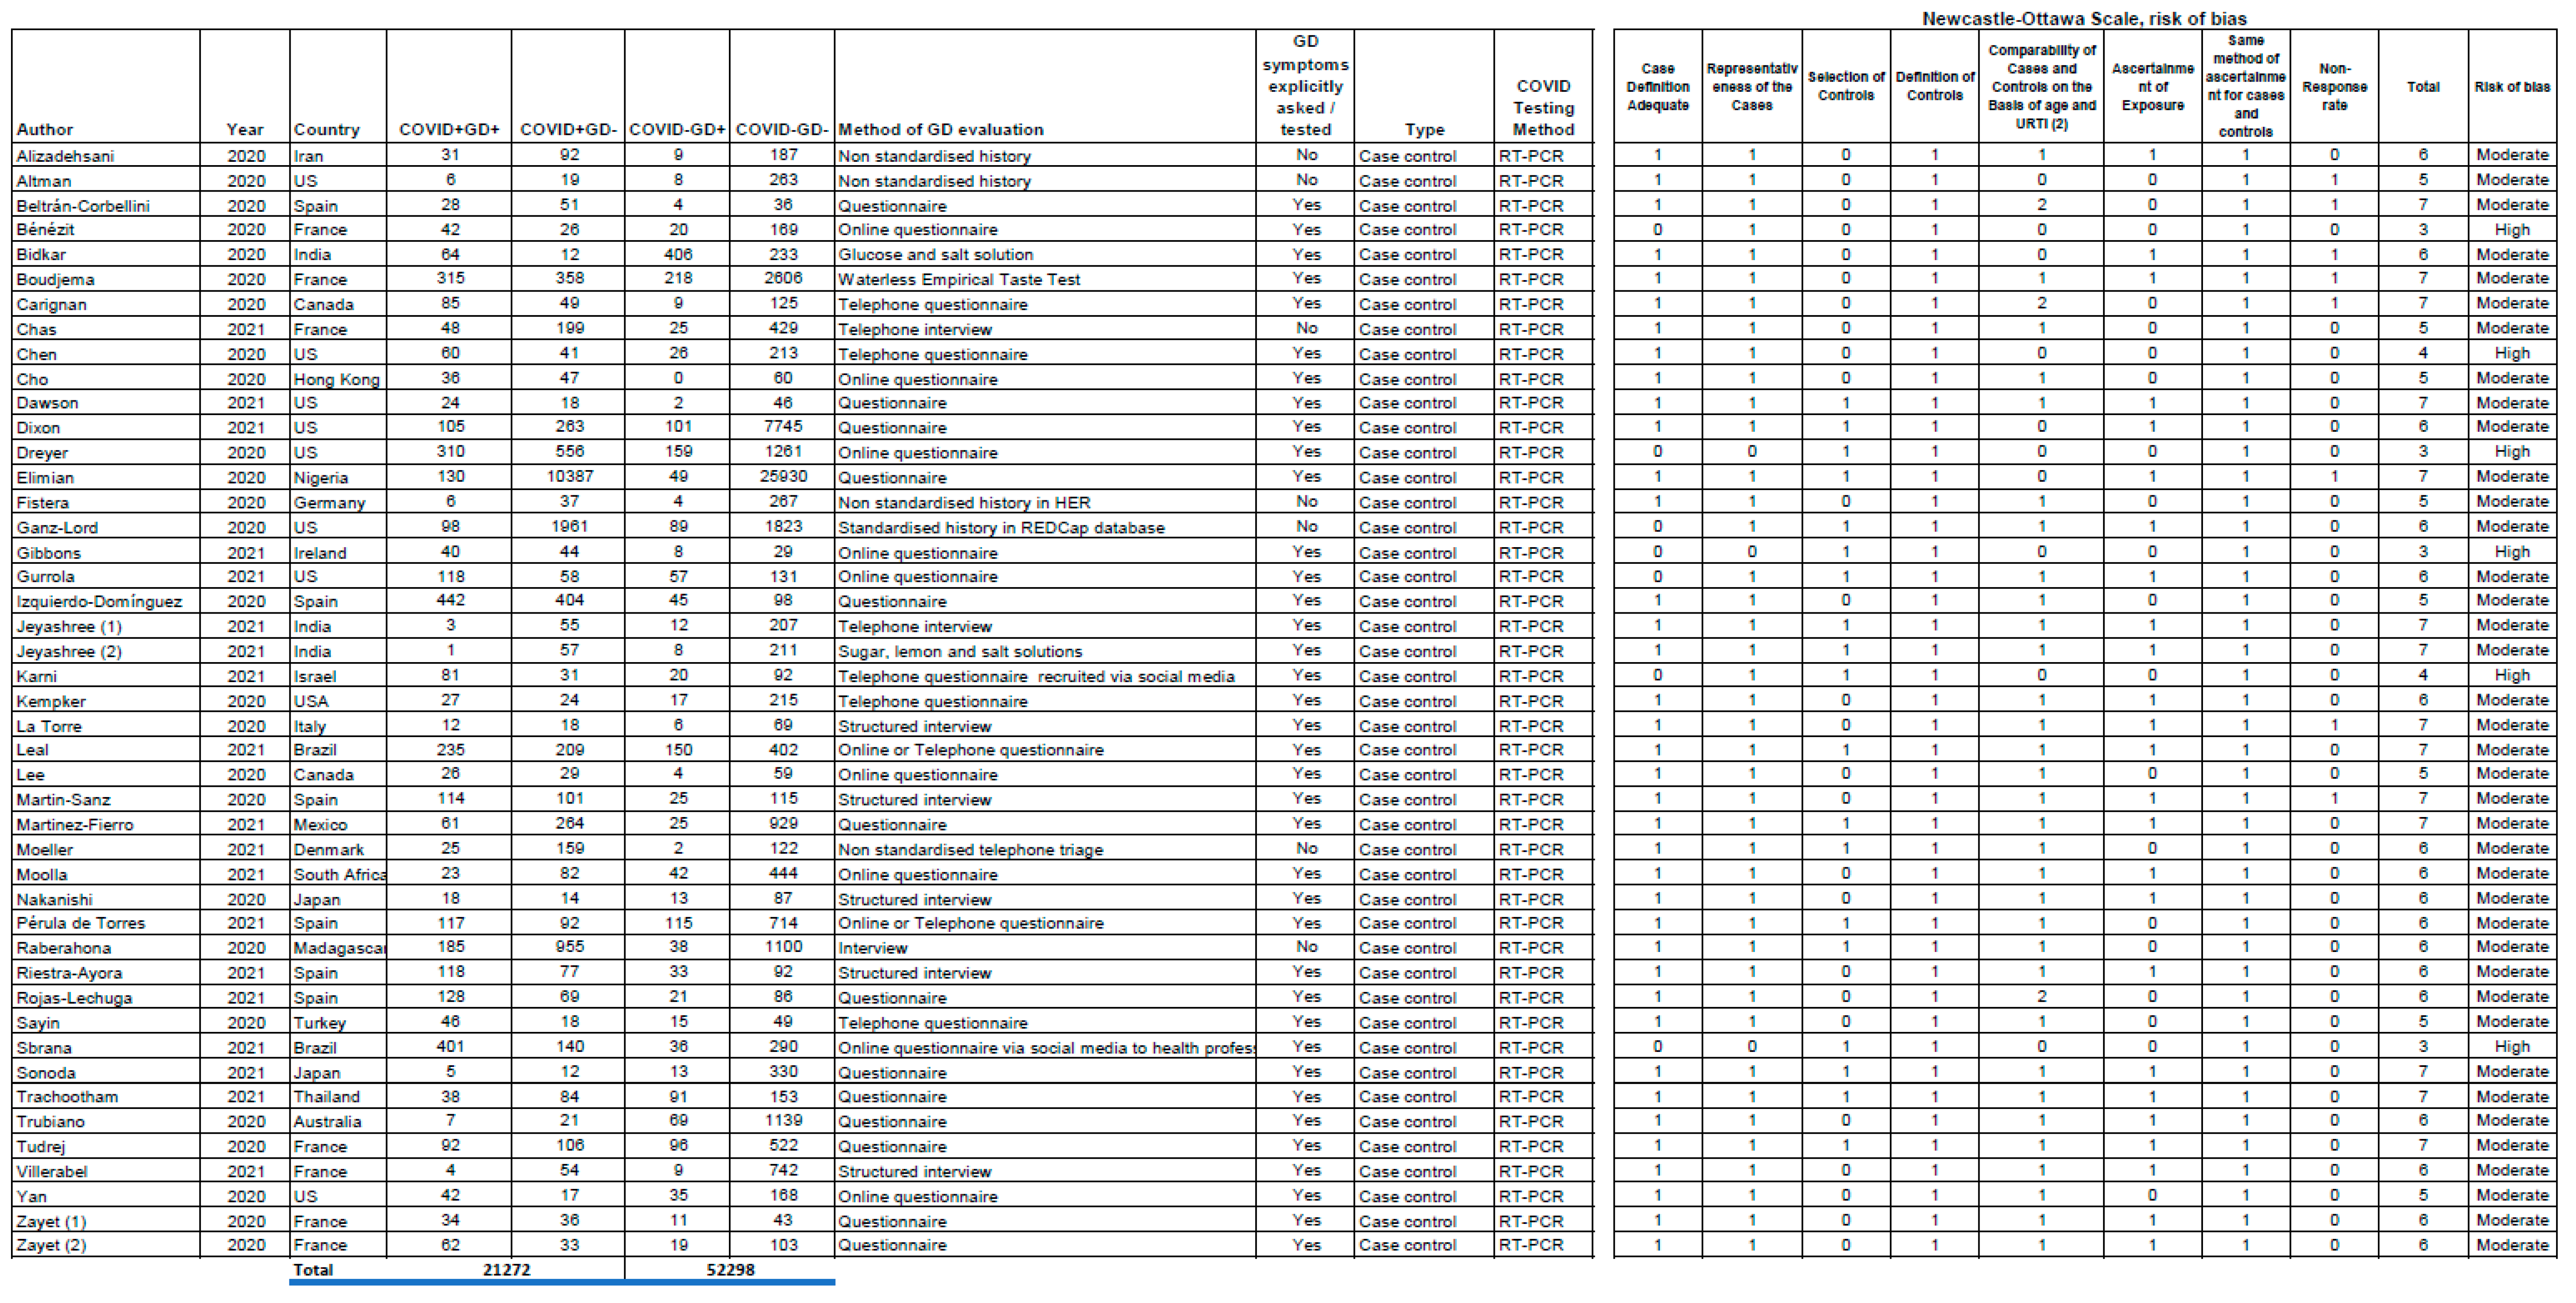This screenshot has width=2576, height=1303.
Task: Click the Case Definition Adequate header
Action: [x=1657, y=87]
